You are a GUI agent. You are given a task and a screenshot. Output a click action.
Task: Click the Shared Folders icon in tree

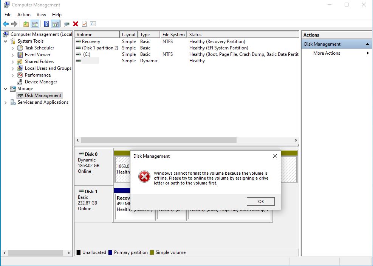(x=20, y=62)
